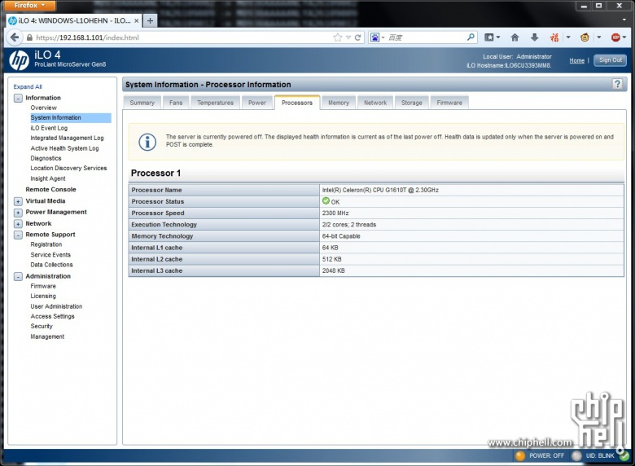Open Service Events

pos(50,255)
